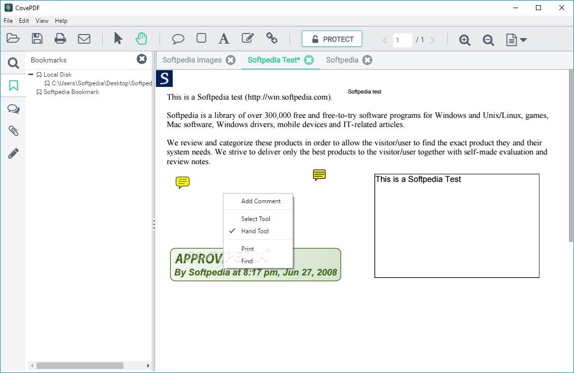Activate the Select arrow tool
This screenshot has width=574, height=373.
tap(118, 39)
